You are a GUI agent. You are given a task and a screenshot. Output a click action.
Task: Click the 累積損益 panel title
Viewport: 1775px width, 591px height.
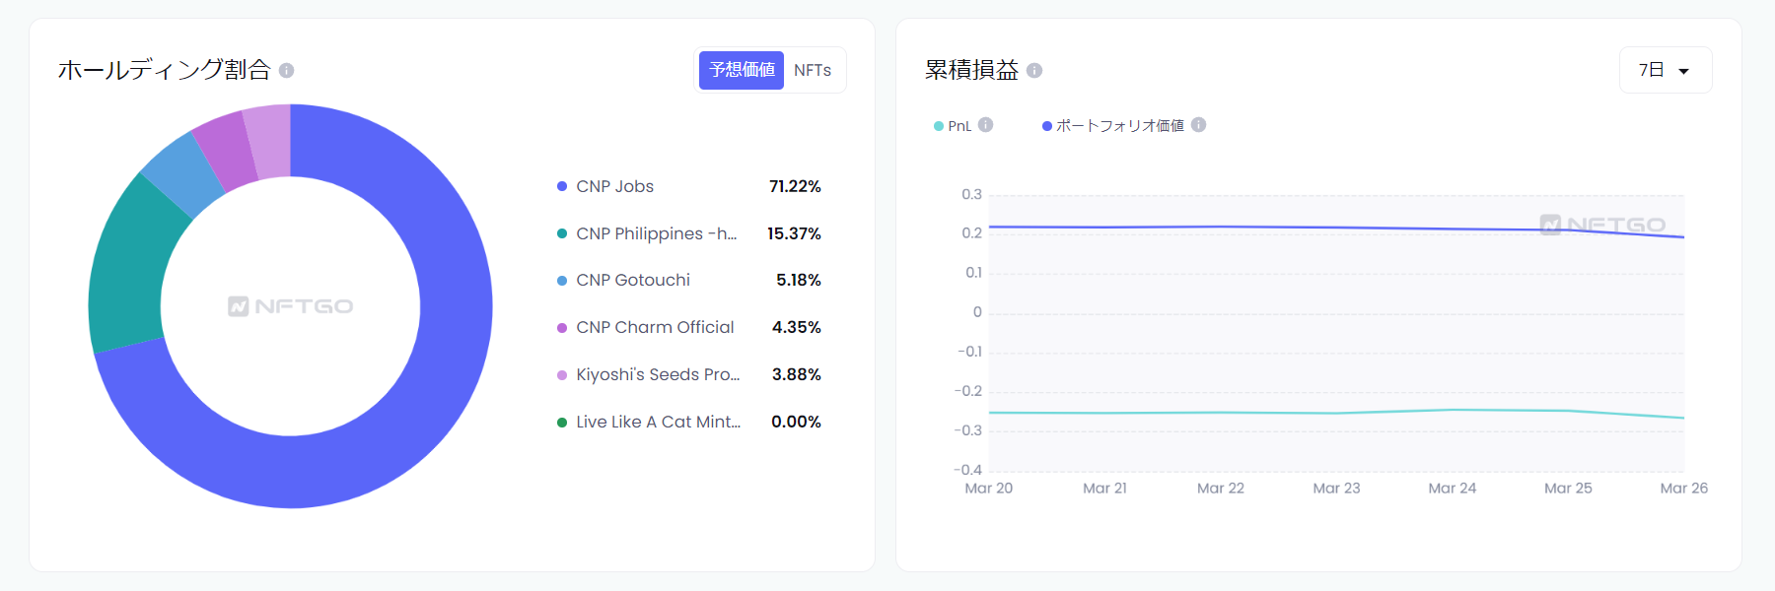(x=971, y=70)
